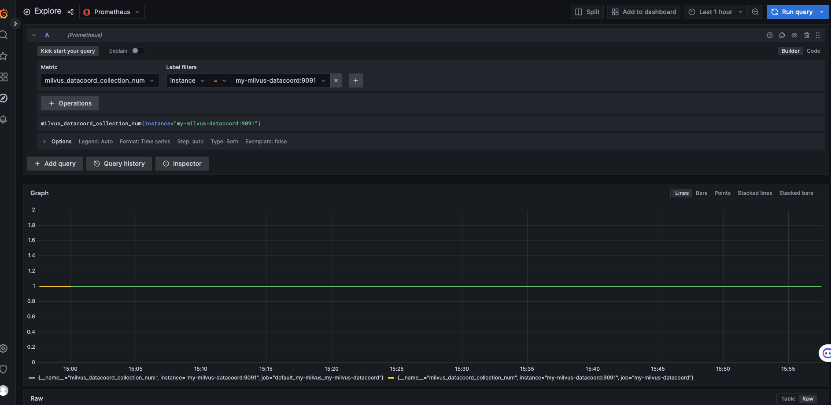
Task: Switch the query editor to Code mode
Action: pos(813,51)
